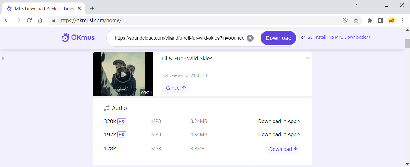The image size is (410, 167).
Task: Clear the URL search field
Action: pyautogui.click(x=250, y=38)
